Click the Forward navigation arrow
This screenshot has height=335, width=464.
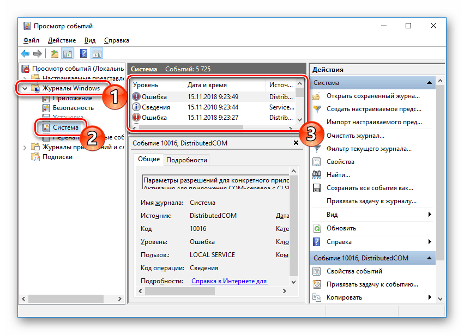click(37, 53)
